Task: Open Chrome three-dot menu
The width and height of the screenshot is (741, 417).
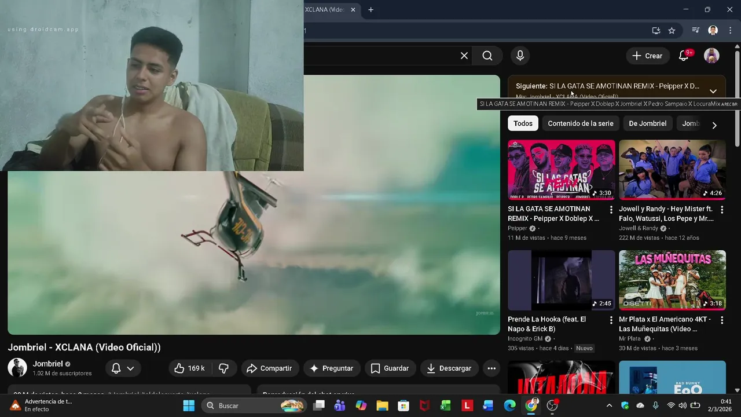Action: pyautogui.click(x=730, y=31)
